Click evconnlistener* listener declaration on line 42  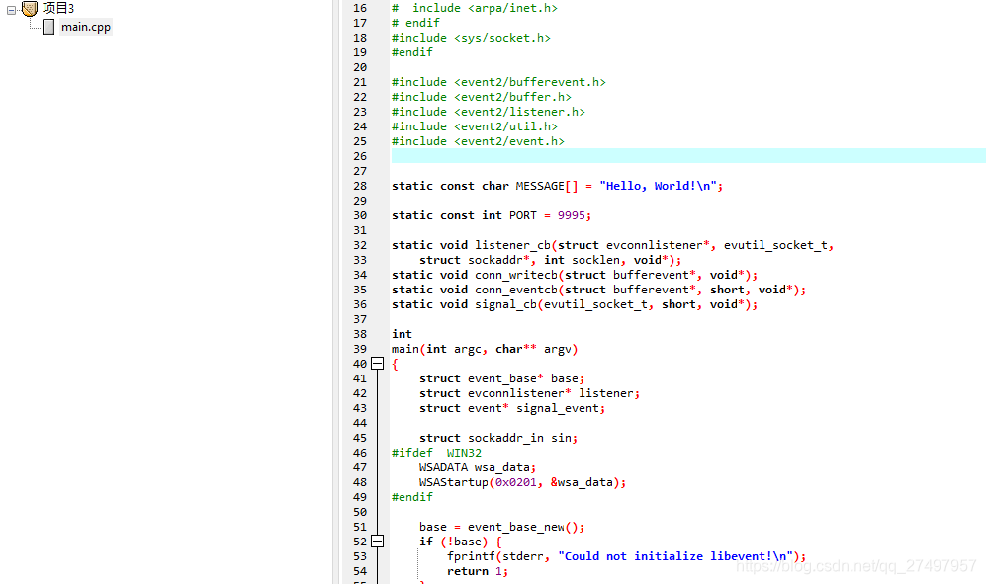pos(529,393)
